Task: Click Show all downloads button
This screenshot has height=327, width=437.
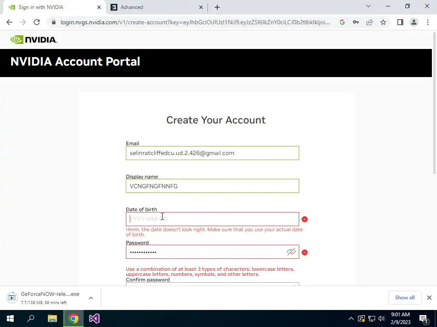Action: click(x=405, y=298)
